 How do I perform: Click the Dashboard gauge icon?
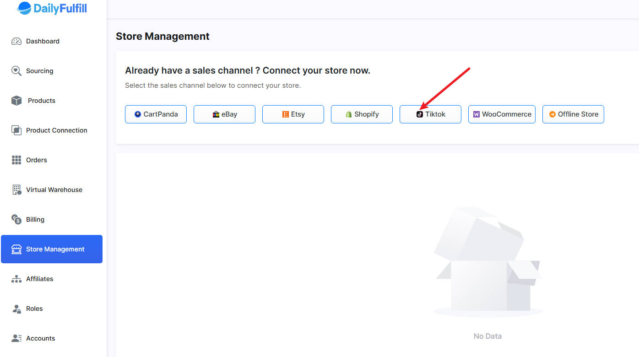point(16,41)
